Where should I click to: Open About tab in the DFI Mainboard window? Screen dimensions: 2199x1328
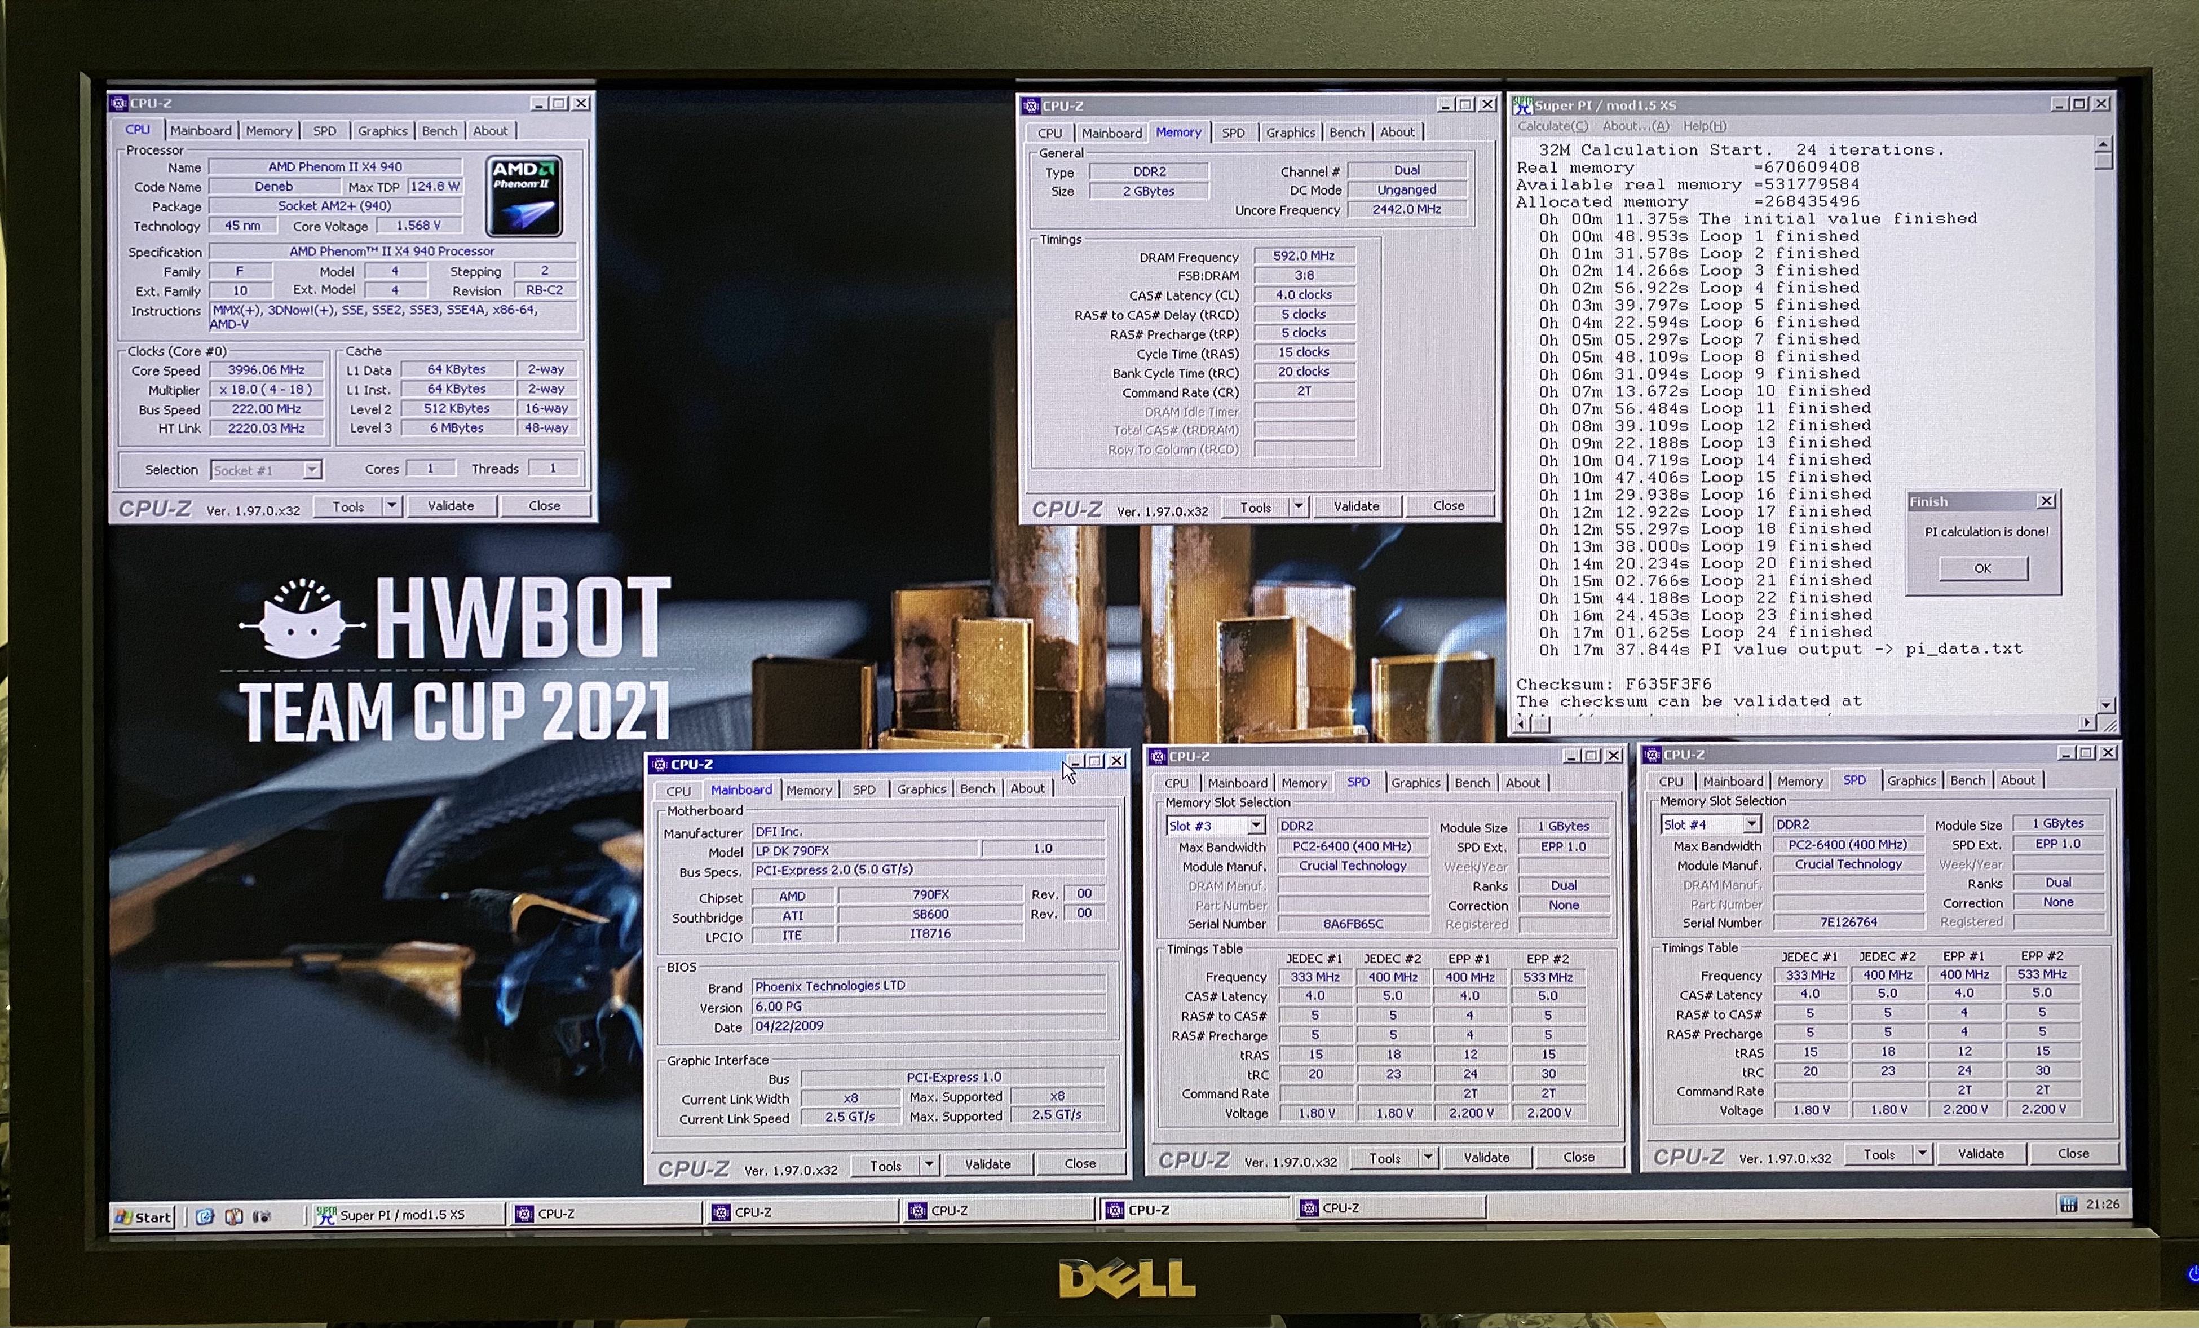tap(1027, 789)
